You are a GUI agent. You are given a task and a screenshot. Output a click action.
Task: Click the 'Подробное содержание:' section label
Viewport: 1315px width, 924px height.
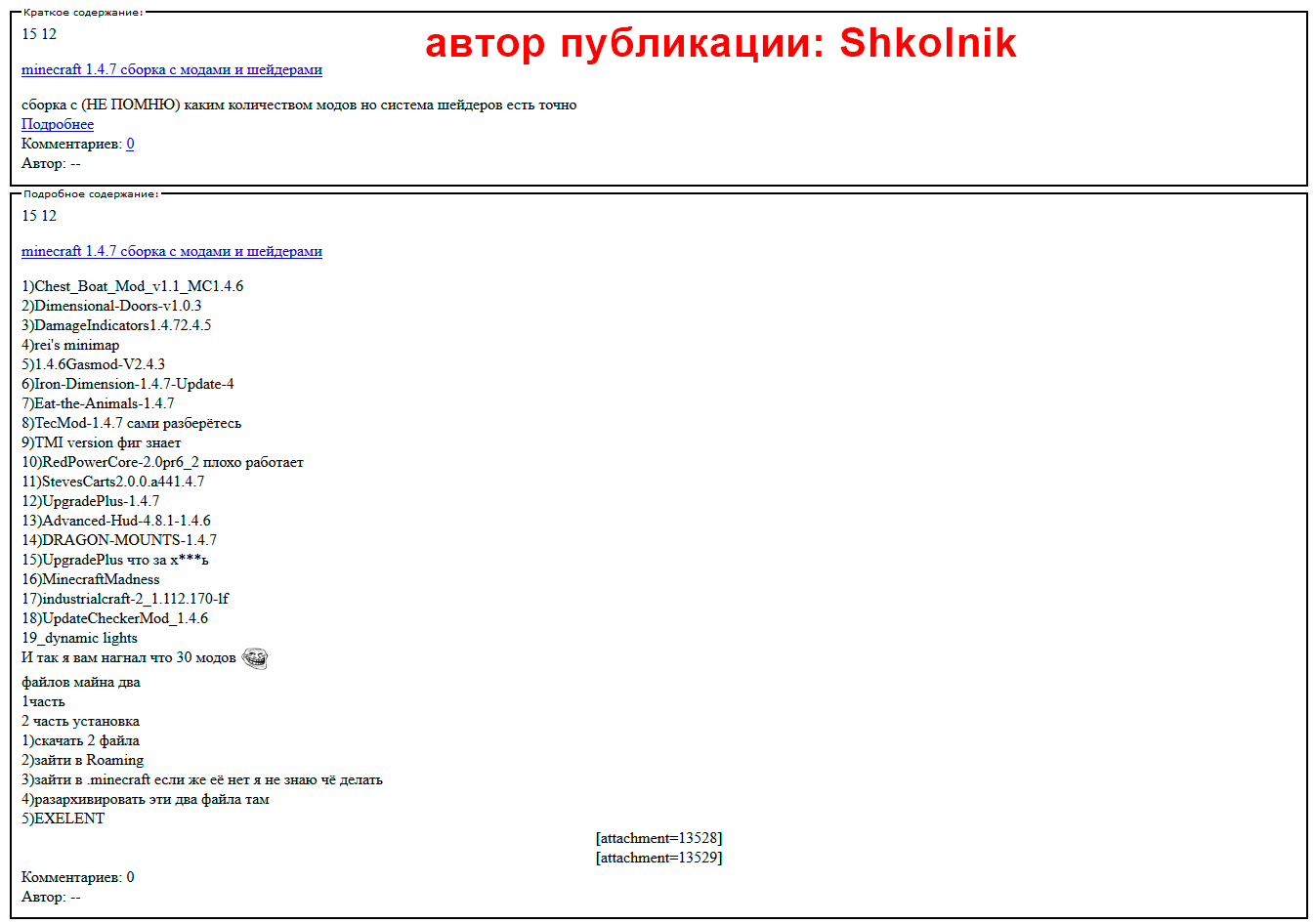click(90, 194)
